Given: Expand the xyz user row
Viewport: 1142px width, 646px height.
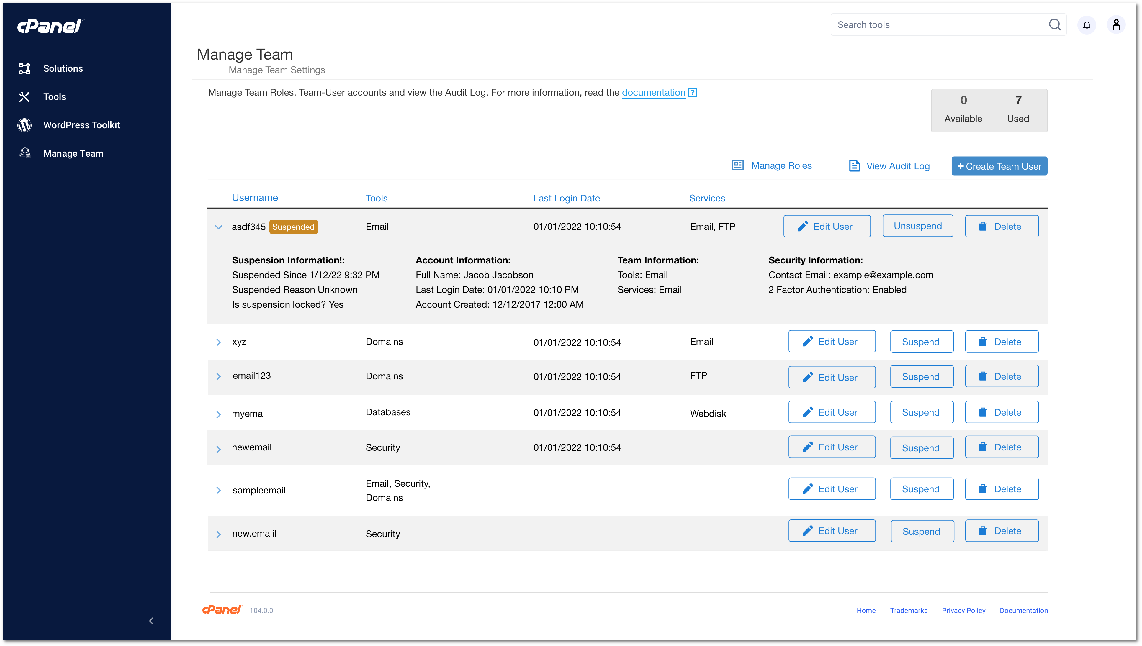Looking at the screenshot, I should (218, 342).
